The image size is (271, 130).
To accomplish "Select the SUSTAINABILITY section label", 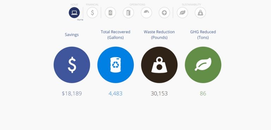I will coord(191,5).
